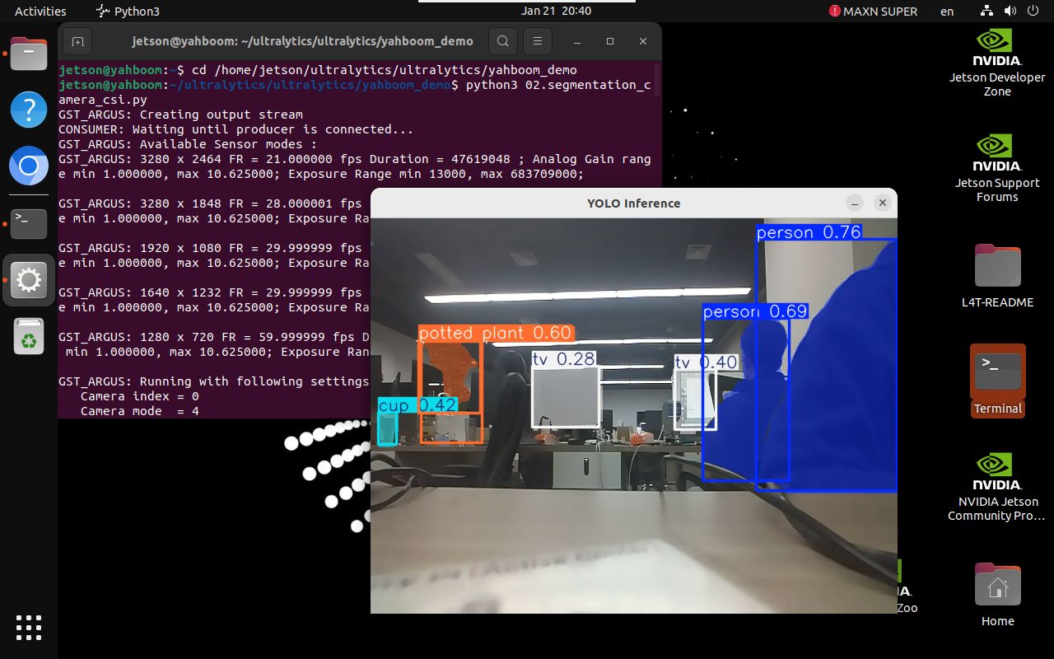Open the L4T-README folder on desktop
Image resolution: width=1054 pixels, height=659 pixels.
(x=997, y=276)
